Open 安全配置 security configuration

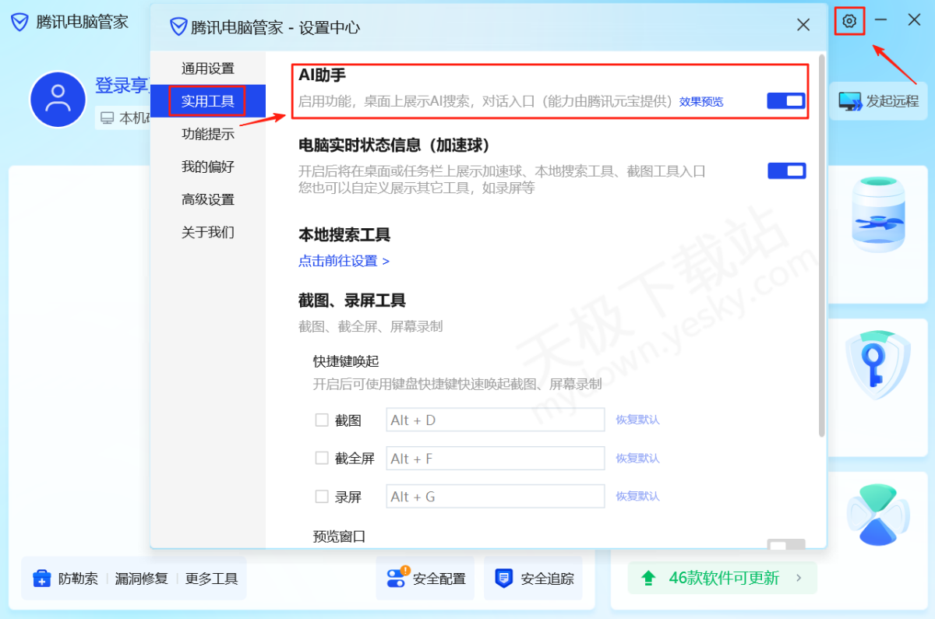coord(425,579)
